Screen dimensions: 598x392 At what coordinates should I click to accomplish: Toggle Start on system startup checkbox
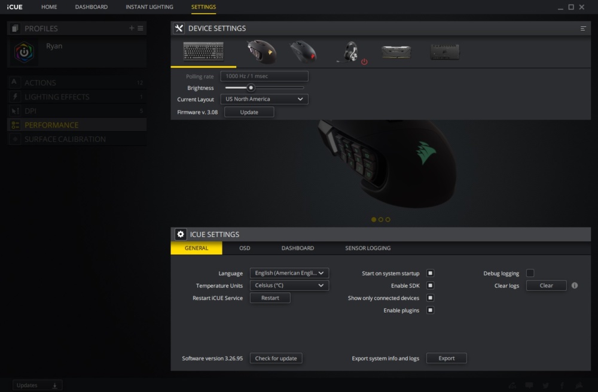[430, 273]
